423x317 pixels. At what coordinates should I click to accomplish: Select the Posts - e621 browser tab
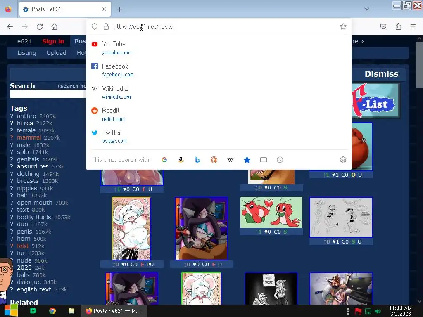click(x=65, y=9)
